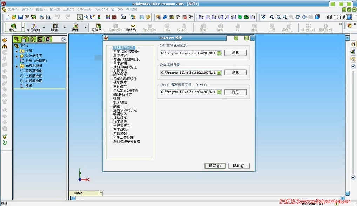Click the Rebuild traffic light icon

point(99,17)
